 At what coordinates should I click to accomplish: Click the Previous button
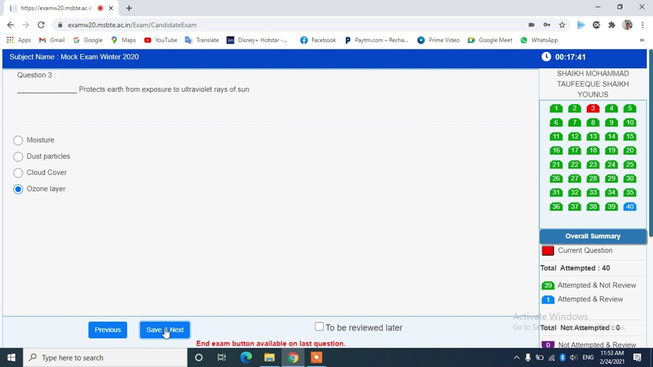pyautogui.click(x=108, y=330)
